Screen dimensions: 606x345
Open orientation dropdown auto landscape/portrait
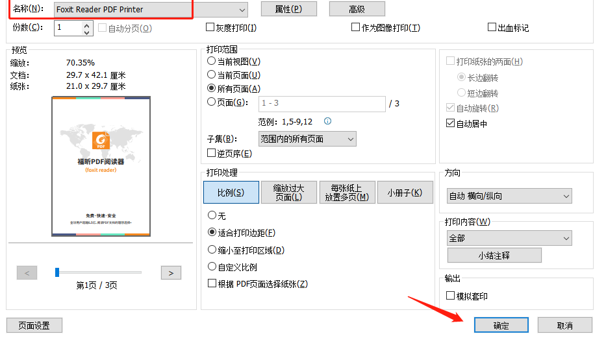[x=566, y=196]
